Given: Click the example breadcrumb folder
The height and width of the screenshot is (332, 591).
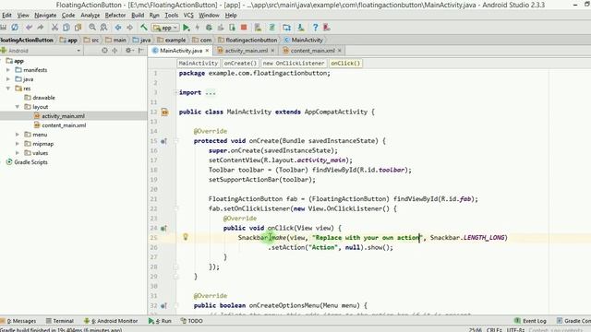Looking at the screenshot, I should pyautogui.click(x=172, y=40).
